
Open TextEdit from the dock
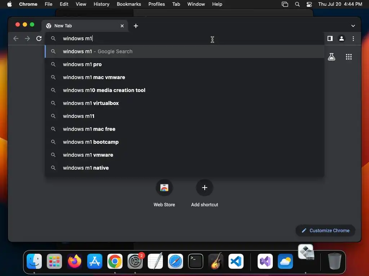pos(155,261)
